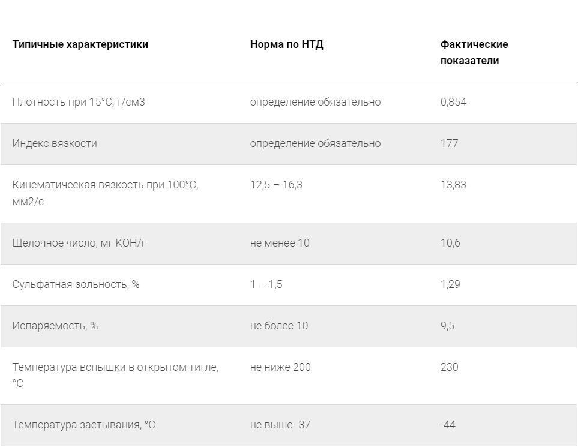This screenshot has height=447, width=578.
Task: Click the 'не менее 10' norm cell
Action: (280, 243)
